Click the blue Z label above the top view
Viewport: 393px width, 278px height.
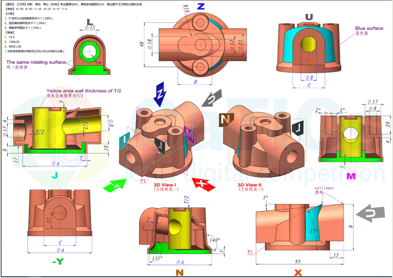pos(201,6)
